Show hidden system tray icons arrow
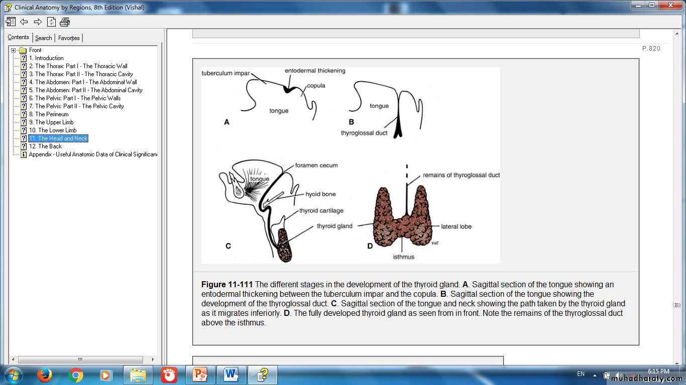 (595, 374)
